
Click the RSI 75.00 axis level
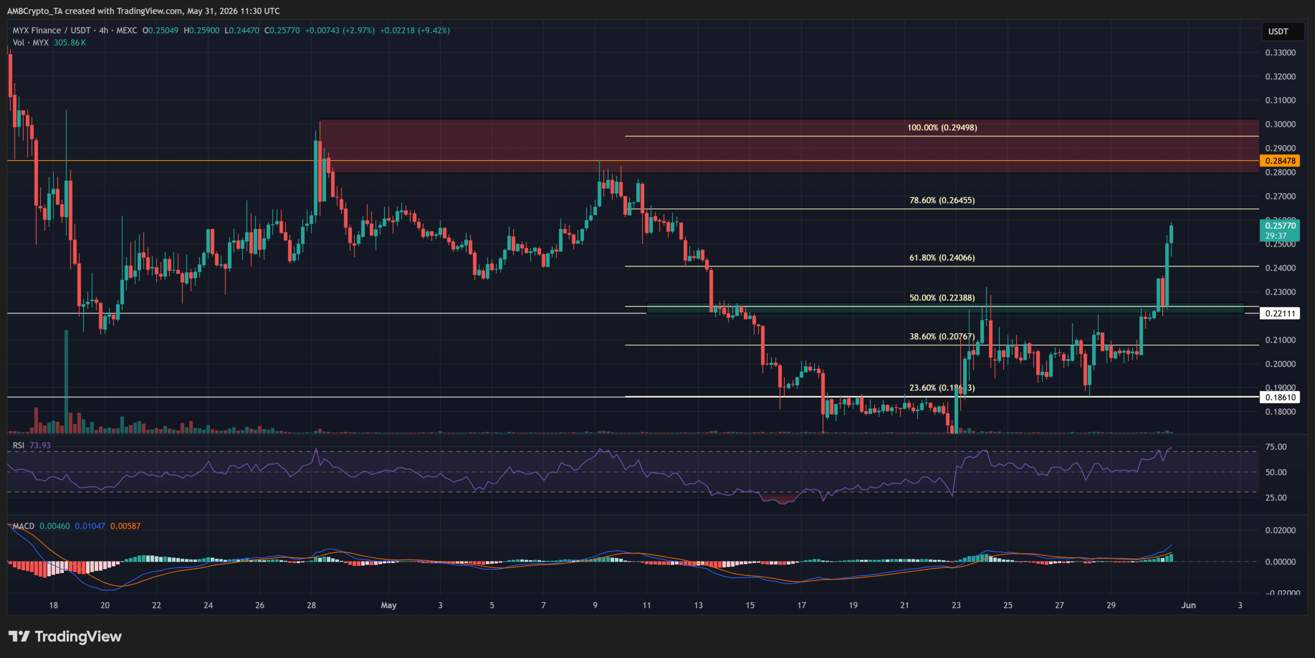(1276, 447)
